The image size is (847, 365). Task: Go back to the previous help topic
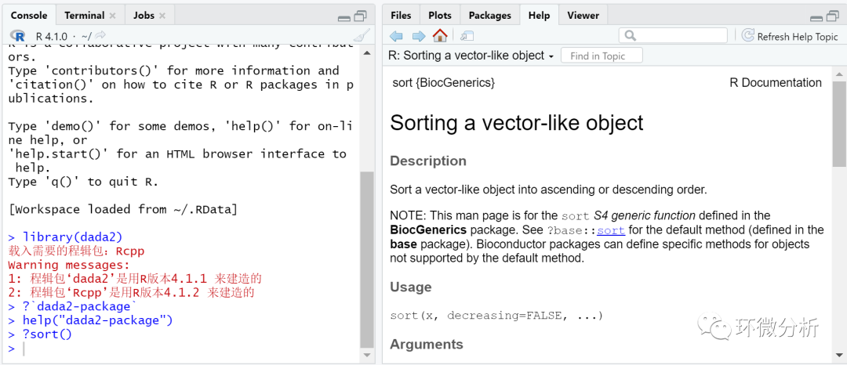[x=396, y=36]
